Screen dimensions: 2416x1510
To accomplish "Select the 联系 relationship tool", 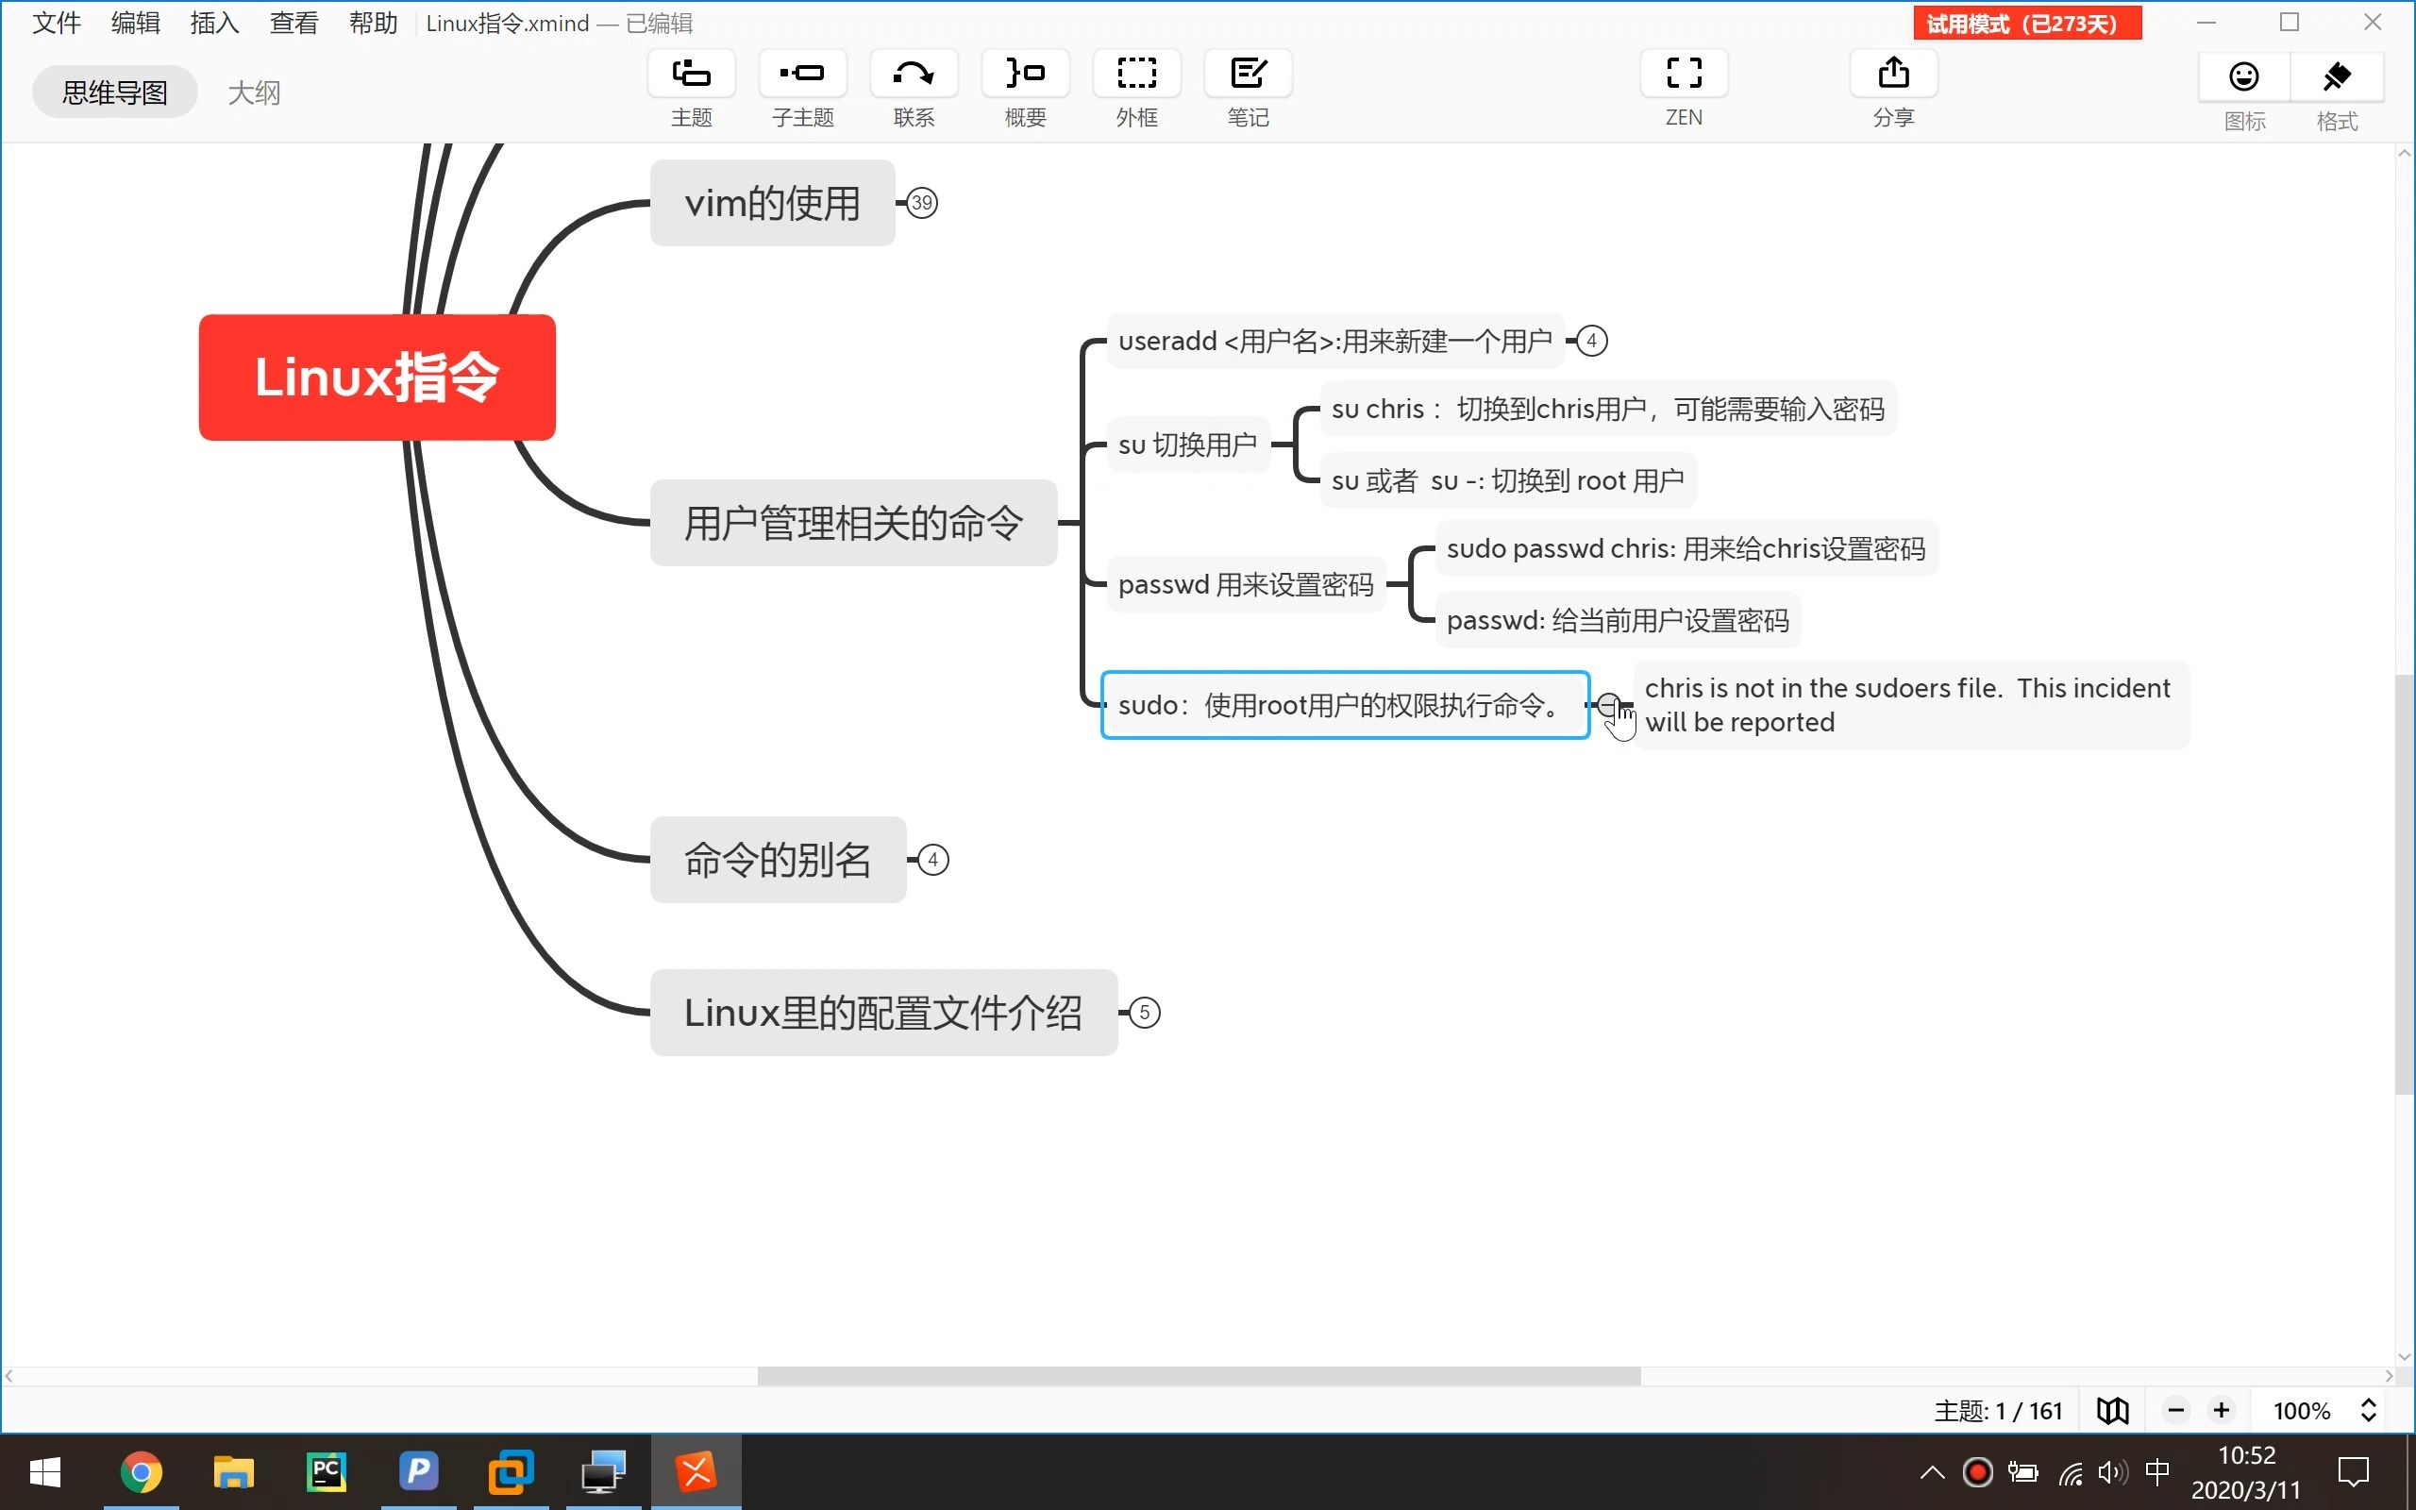I will tap(914, 74).
